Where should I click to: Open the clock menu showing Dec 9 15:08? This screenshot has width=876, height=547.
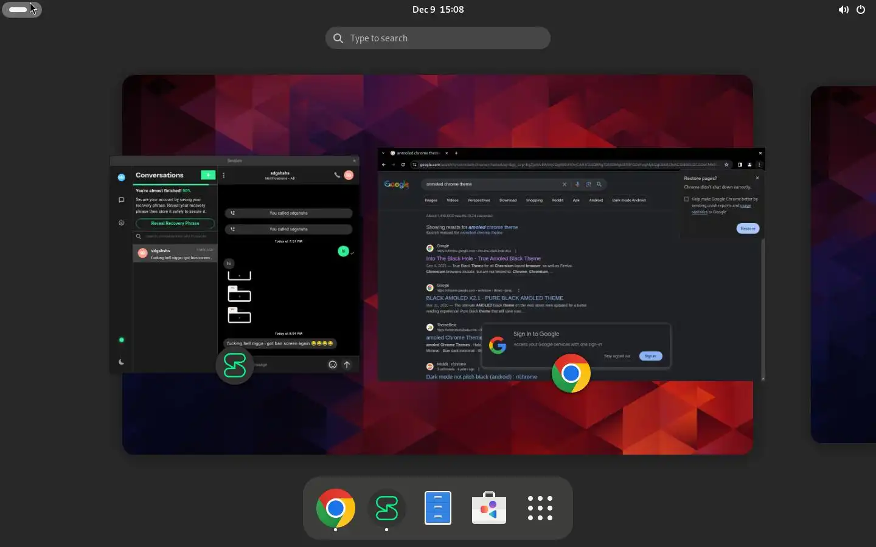click(438, 9)
